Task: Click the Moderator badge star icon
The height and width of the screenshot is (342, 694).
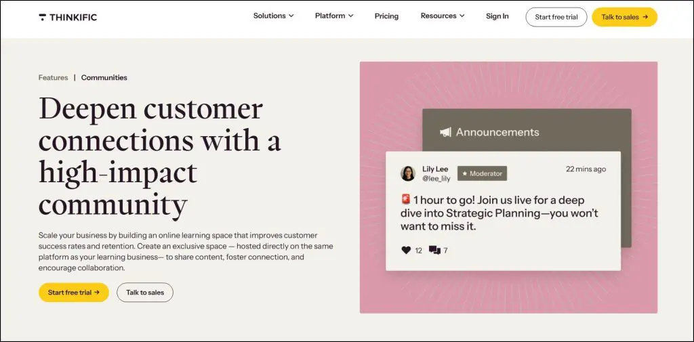Action: point(464,173)
